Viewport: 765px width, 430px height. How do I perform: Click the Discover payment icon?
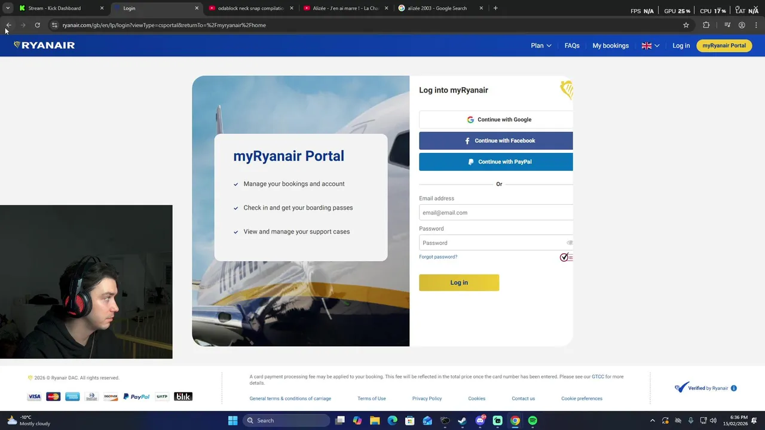[111, 397]
